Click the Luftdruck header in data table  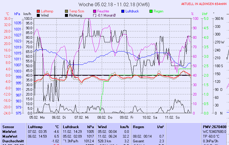[71, 127]
